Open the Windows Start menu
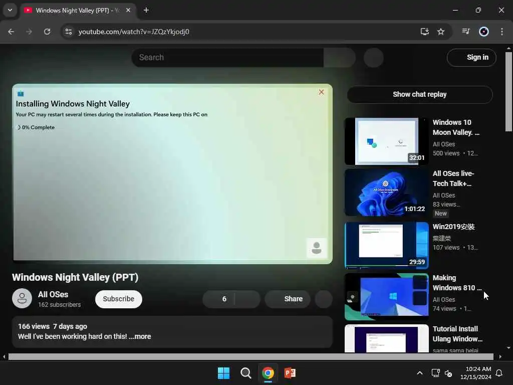Viewport: 513px width, 385px height. coord(224,373)
